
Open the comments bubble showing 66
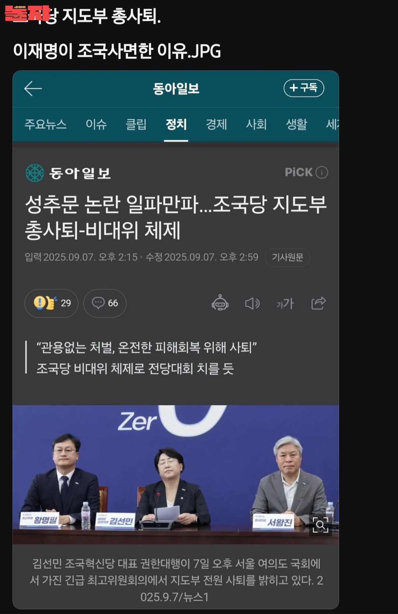pyautogui.click(x=105, y=303)
